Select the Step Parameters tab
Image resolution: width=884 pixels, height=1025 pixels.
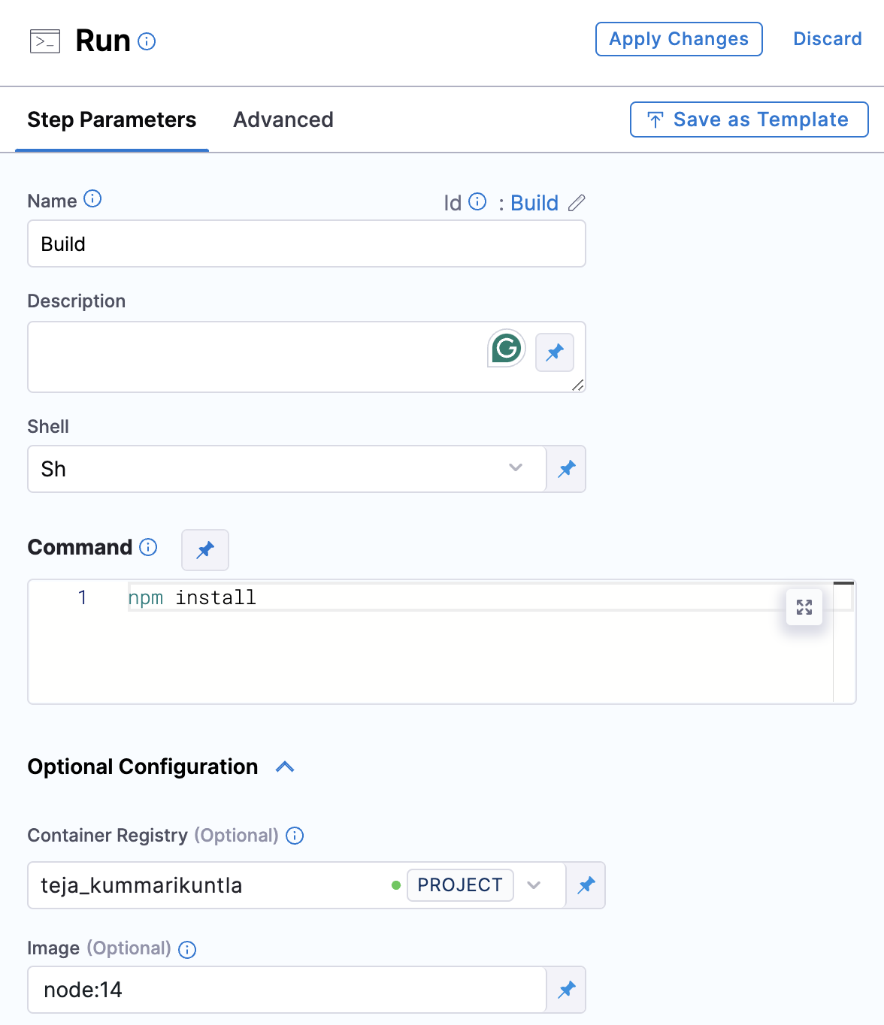pos(112,119)
